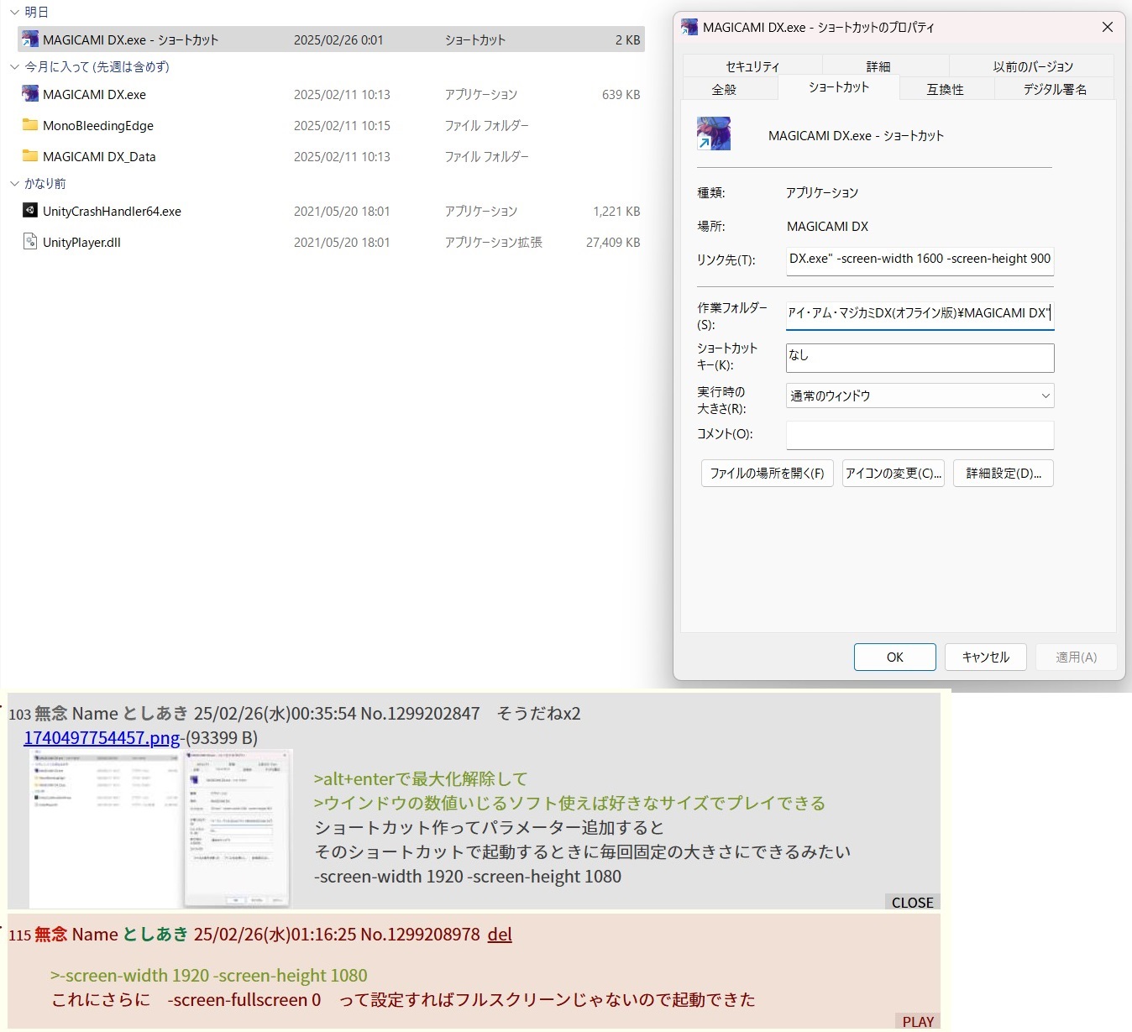Select the UnityCrashHandler64.exe icon
Screen dimensions: 1132x1032
(x=30, y=211)
